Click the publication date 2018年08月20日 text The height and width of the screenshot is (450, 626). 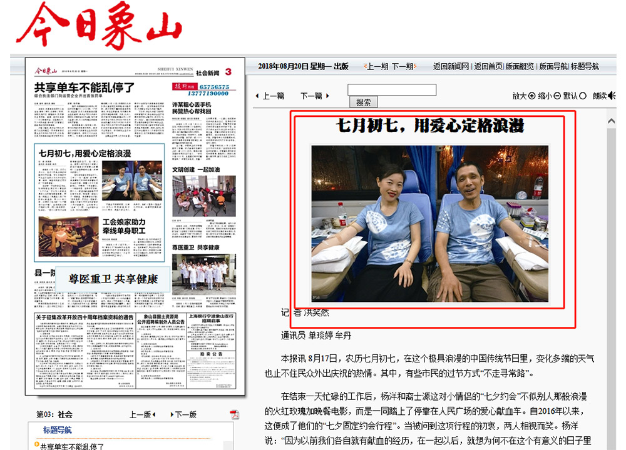(x=284, y=67)
